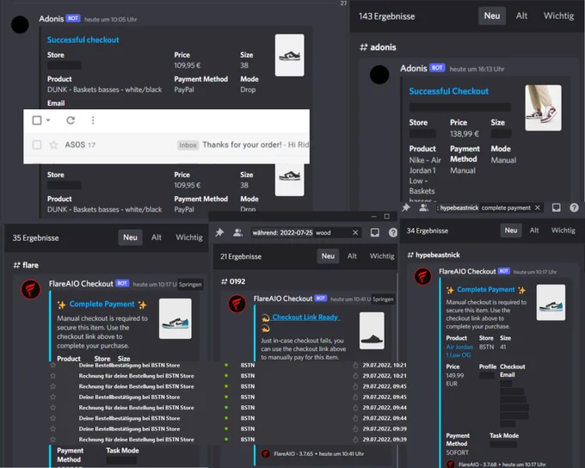Refresh the Gmail inbox
Screen dimensions: 585x468
click(71, 120)
